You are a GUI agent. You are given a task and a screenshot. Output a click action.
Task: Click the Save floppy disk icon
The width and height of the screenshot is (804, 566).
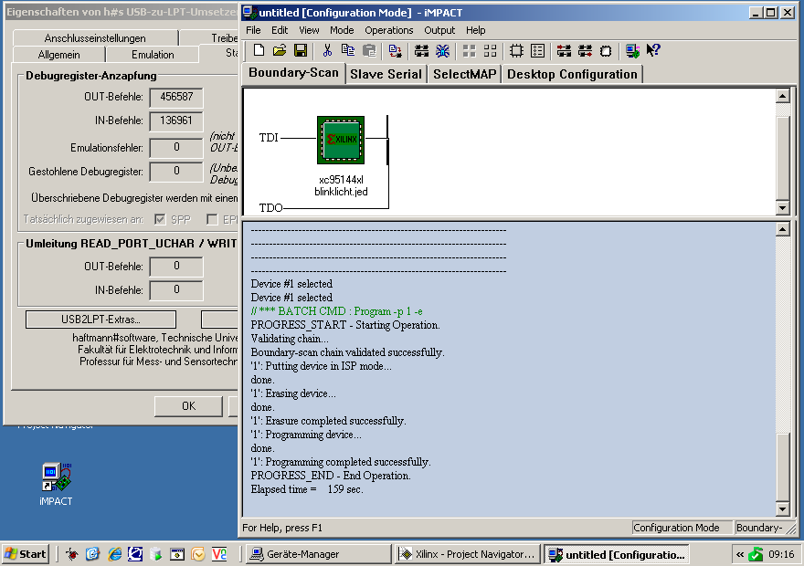coord(301,50)
